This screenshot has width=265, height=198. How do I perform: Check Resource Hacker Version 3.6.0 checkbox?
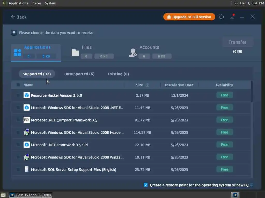(18, 95)
